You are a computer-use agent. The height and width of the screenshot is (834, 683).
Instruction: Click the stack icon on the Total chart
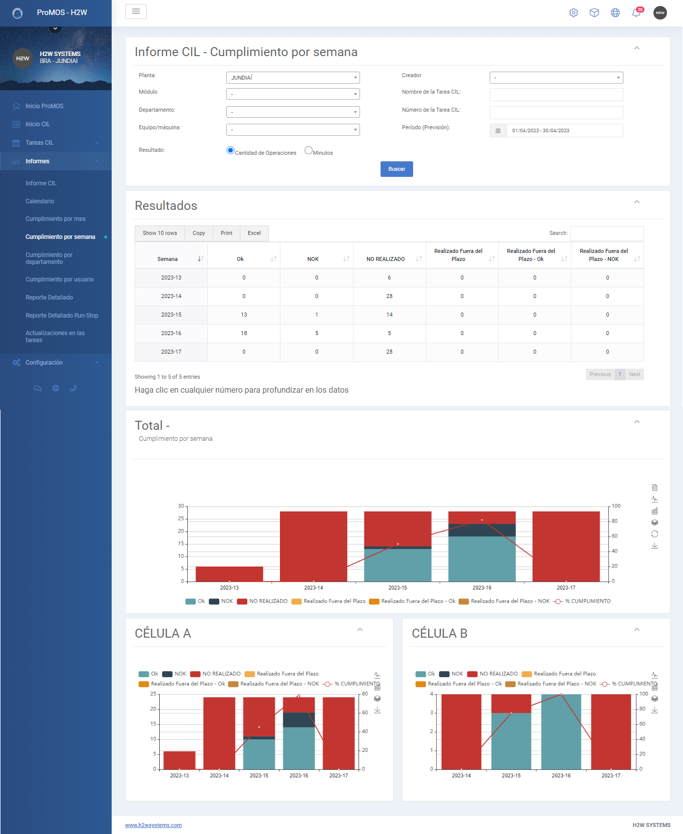[654, 522]
